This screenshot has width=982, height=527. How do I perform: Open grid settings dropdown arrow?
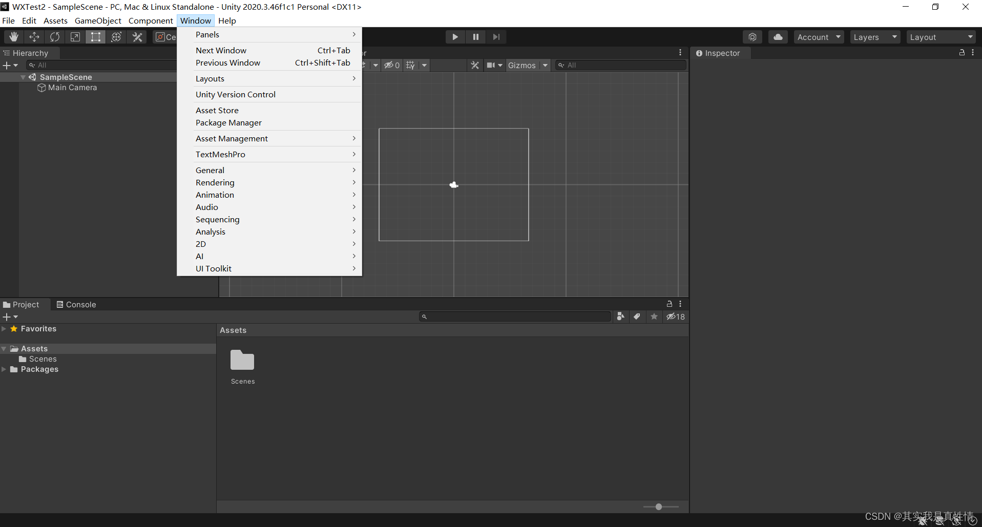(424, 65)
